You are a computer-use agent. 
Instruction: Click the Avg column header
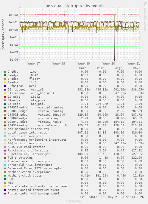click(x=119, y=68)
